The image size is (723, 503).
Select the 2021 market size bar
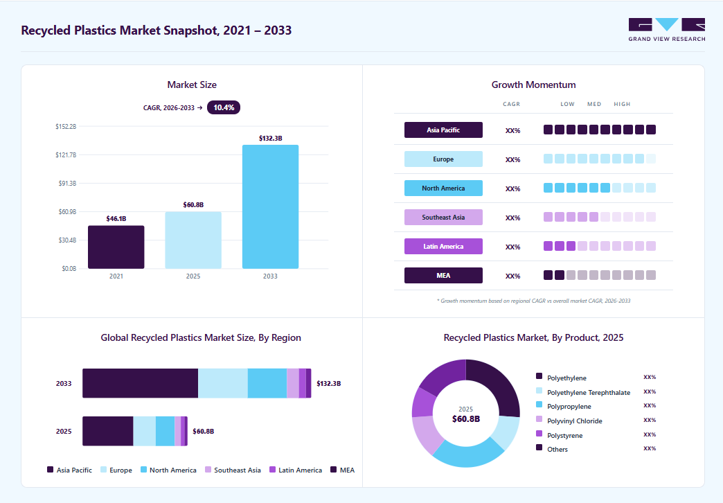pyautogui.click(x=116, y=247)
